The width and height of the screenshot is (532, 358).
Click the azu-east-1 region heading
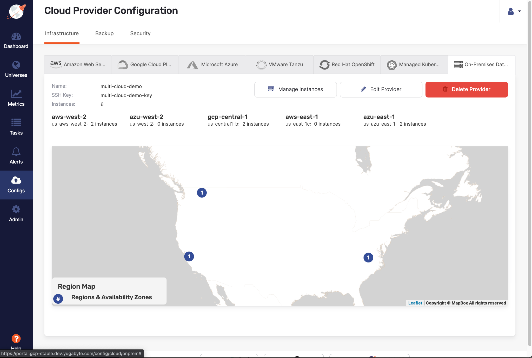tap(379, 117)
